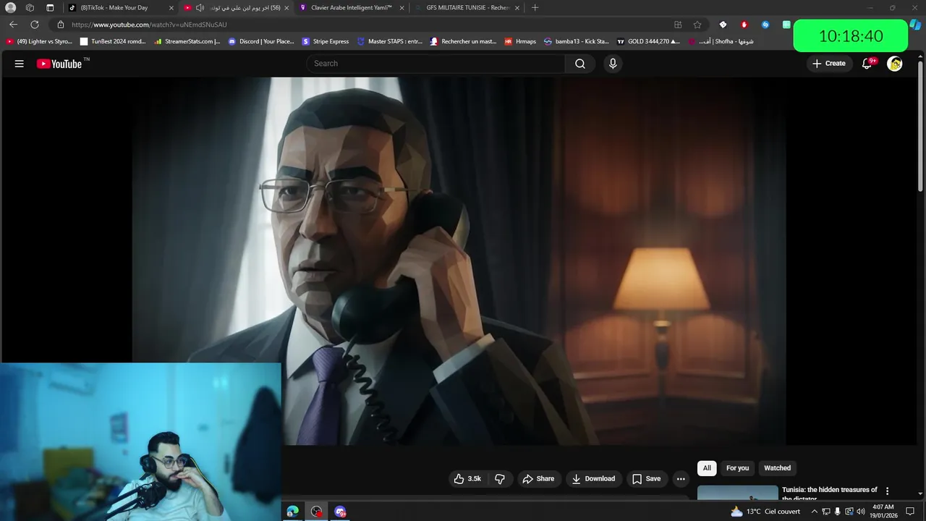Click the Share button
Viewport: 926px width, 521px height.
coord(538,478)
